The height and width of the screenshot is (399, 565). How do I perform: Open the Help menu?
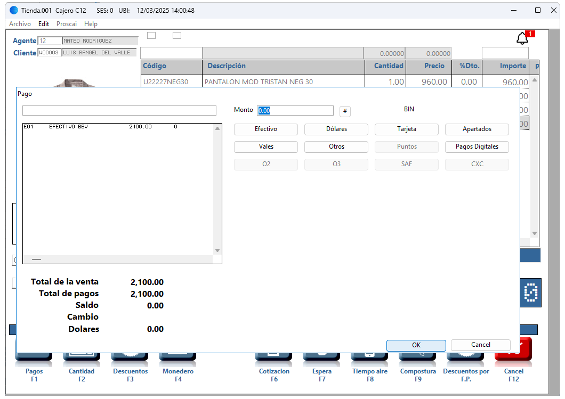coord(91,24)
